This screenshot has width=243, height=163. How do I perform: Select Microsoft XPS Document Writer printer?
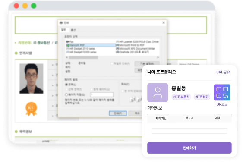pyautogui.click(x=136, y=49)
